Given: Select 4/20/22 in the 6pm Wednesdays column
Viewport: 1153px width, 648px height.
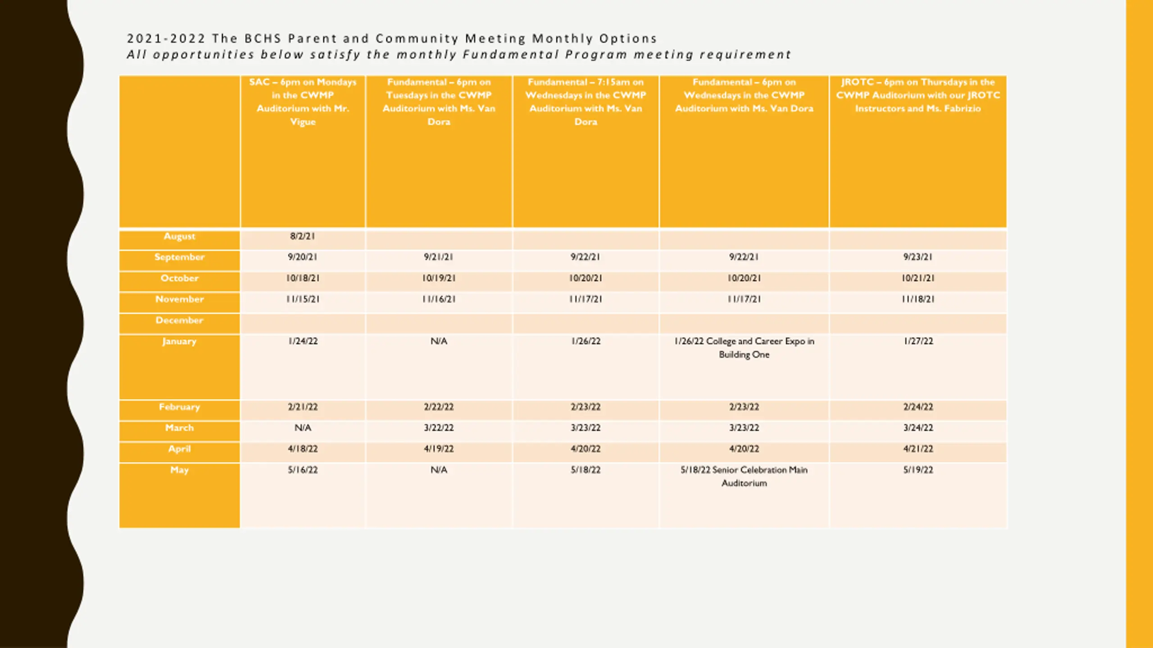Looking at the screenshot, I should coord(744,452).
